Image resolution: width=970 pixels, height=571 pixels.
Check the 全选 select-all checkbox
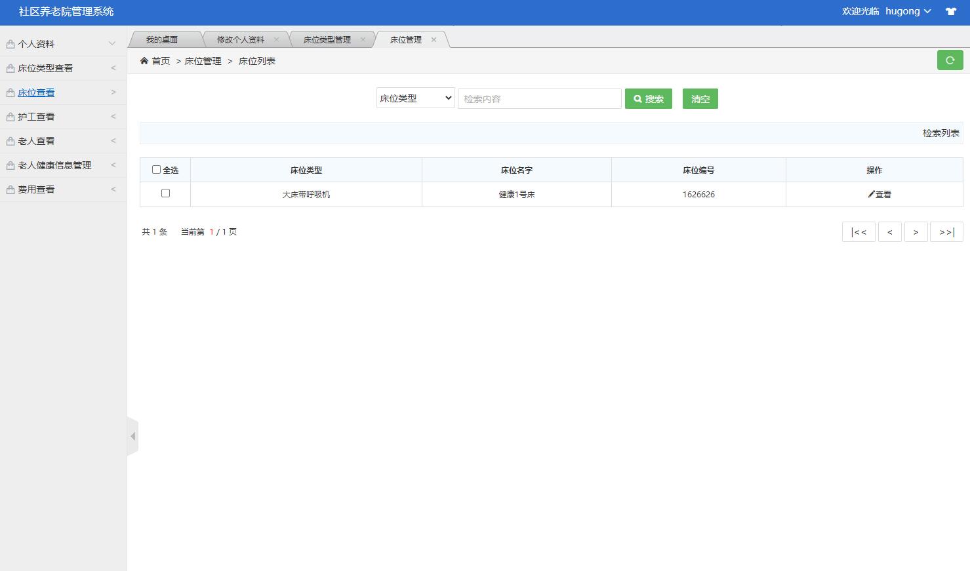[155, 169]
